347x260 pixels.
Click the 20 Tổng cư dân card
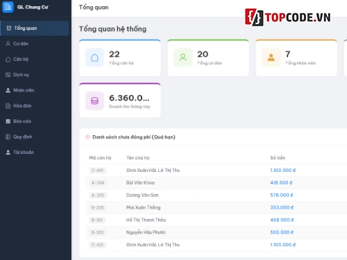click(208, 58)
